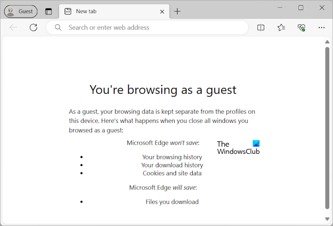Click TheWindowsClub logo on the page

click(239, 147)
